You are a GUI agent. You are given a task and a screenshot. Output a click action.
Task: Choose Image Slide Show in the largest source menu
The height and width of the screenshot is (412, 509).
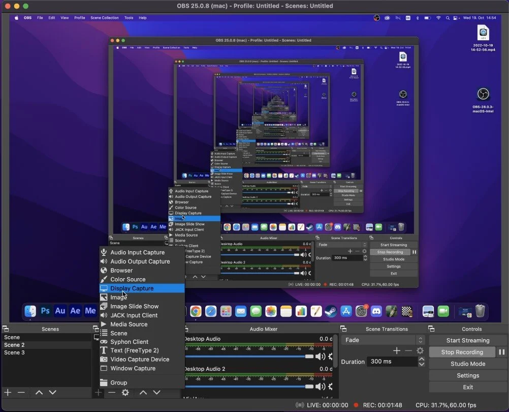pyautogui.click(x=142, y=306)
